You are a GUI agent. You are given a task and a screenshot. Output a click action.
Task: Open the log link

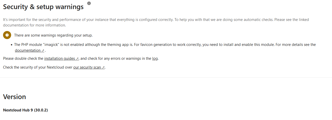pyautogui.click(x=155, y=58)
